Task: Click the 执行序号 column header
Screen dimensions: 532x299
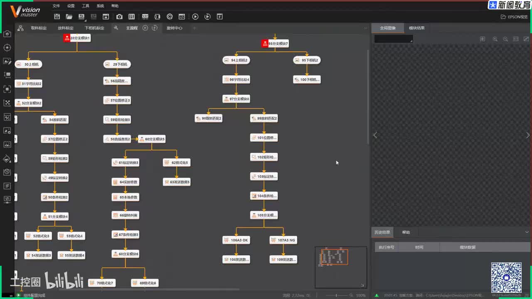Action: click(x=386, y=247)
